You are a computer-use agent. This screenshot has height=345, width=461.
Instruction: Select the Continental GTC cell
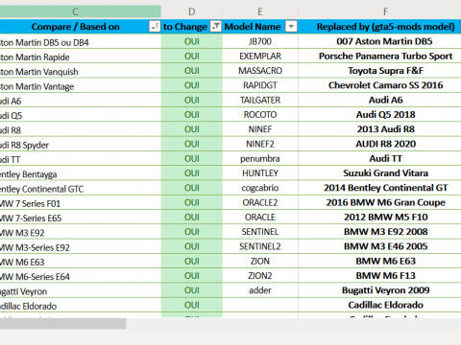click(x=81, y=188)
